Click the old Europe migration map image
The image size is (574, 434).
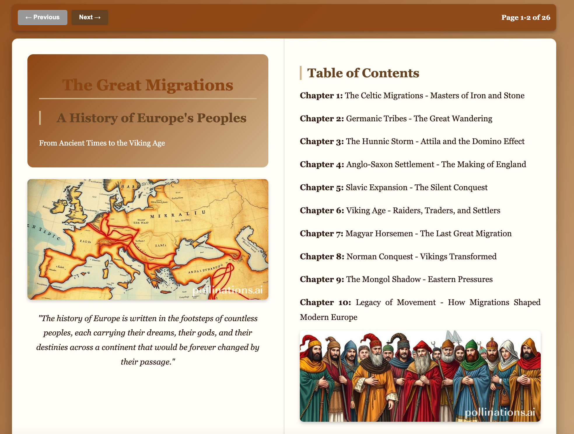(148, 239)
